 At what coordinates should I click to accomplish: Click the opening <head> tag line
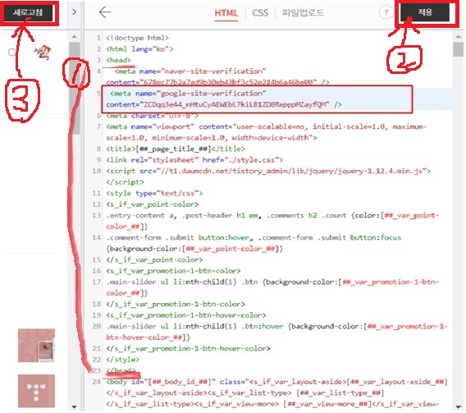tap(118, 60)
